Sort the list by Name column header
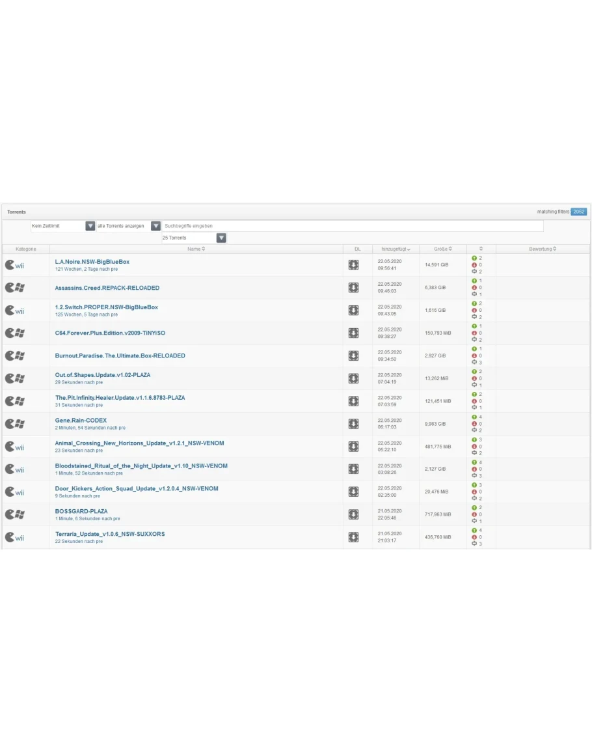Screen dimensions: 592x752 pyautogui.click(x=196, y=249)
